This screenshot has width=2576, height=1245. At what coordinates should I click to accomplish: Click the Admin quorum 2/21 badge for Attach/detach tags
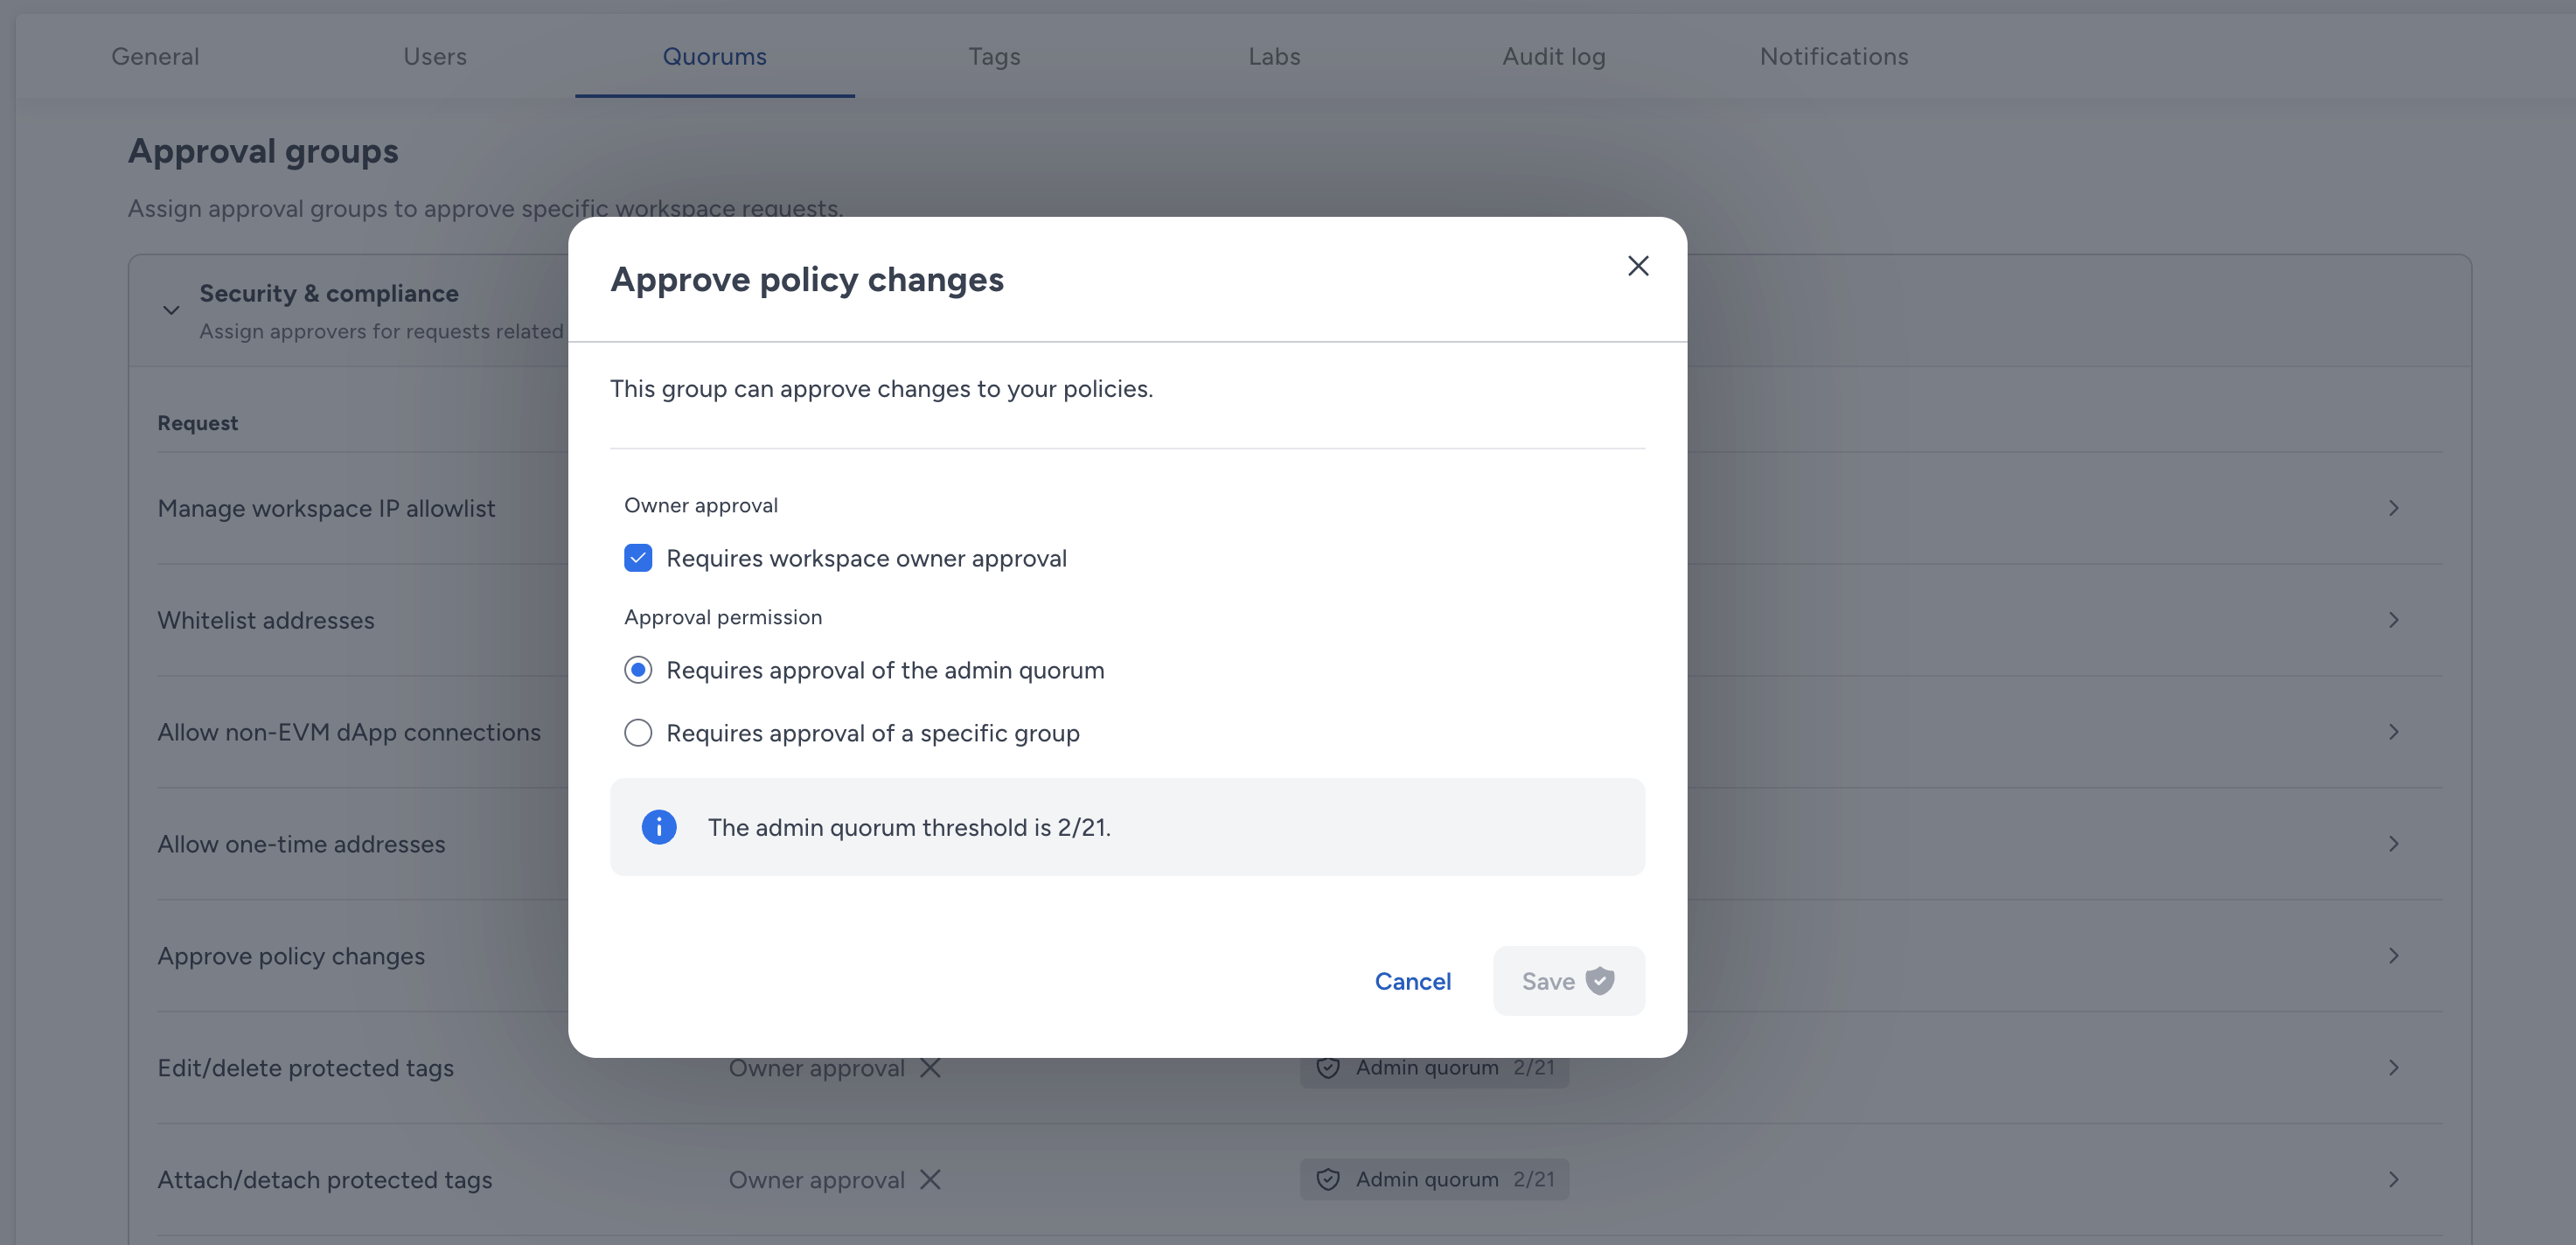(1435, 1180)
